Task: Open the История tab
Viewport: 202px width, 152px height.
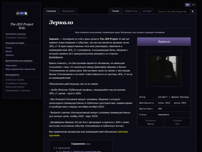Action: point(147,11)
